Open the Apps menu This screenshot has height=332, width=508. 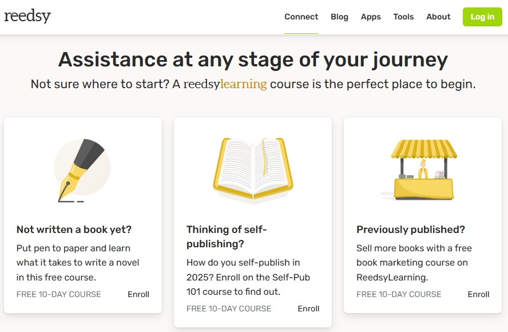tap(371, 17)
